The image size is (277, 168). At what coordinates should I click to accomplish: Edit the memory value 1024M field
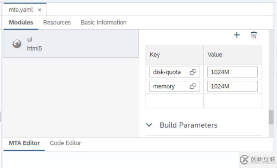coord(232,86)
